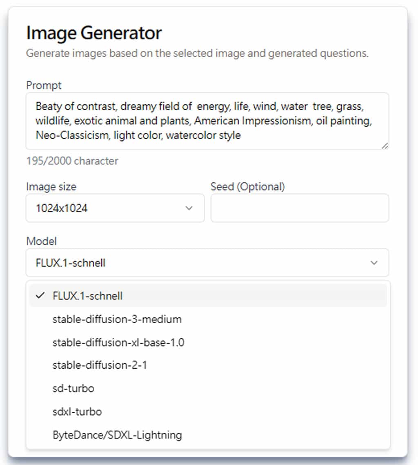
Task: Click the checkmark icon beside FLUX.1-schnell
Action: (x=40, y=295)
